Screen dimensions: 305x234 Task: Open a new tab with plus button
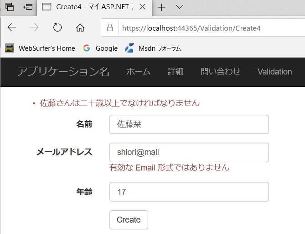(161, 7)
